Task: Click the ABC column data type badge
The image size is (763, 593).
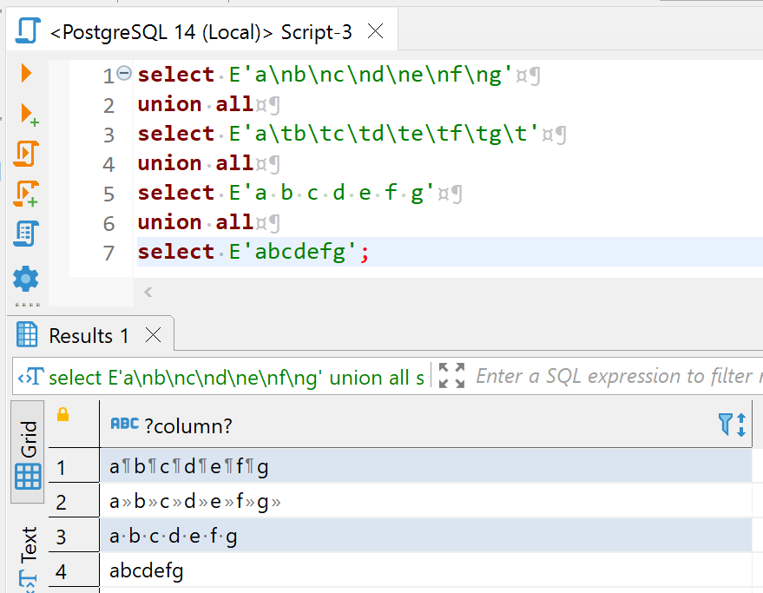Action: click(124, 424)
